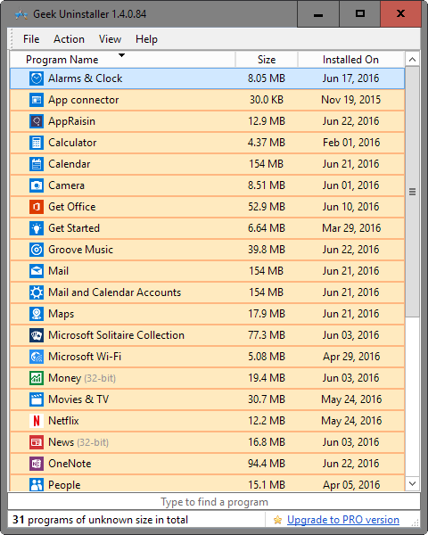
Task: Click the Nov 19, 2015 install date
Action: pyautogui.click(x=350, y=100)
